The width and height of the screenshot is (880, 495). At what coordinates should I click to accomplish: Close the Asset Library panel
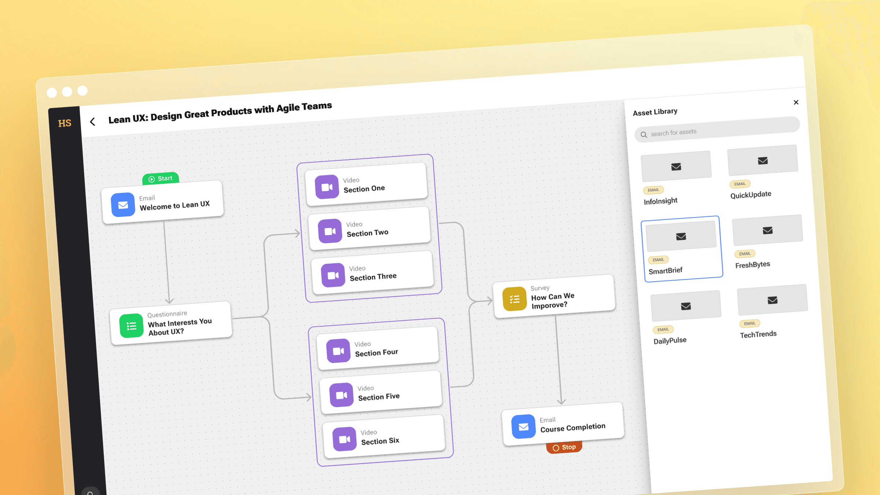[796, 102]
